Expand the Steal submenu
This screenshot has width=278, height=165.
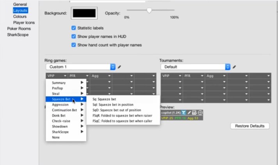coord(66,94)
